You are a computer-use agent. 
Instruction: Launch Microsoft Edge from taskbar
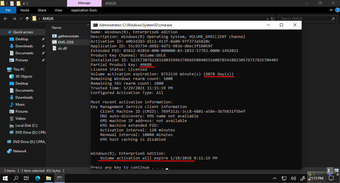(38, 178)
